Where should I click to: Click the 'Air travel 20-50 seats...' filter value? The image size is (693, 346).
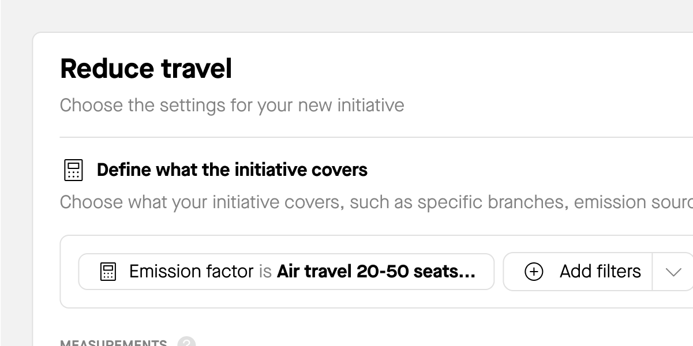pos(376,272)
